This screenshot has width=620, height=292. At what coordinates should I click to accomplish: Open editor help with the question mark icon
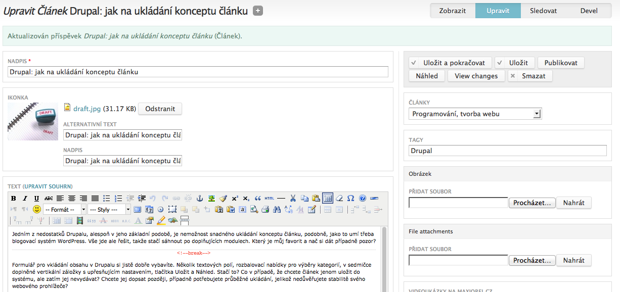click(363, 198)
